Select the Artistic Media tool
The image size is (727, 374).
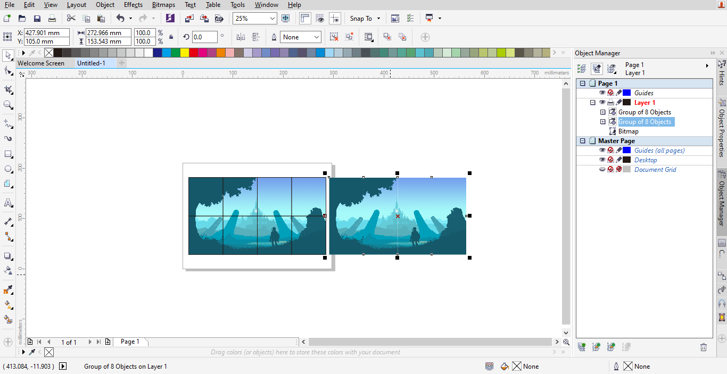[8, 139]
